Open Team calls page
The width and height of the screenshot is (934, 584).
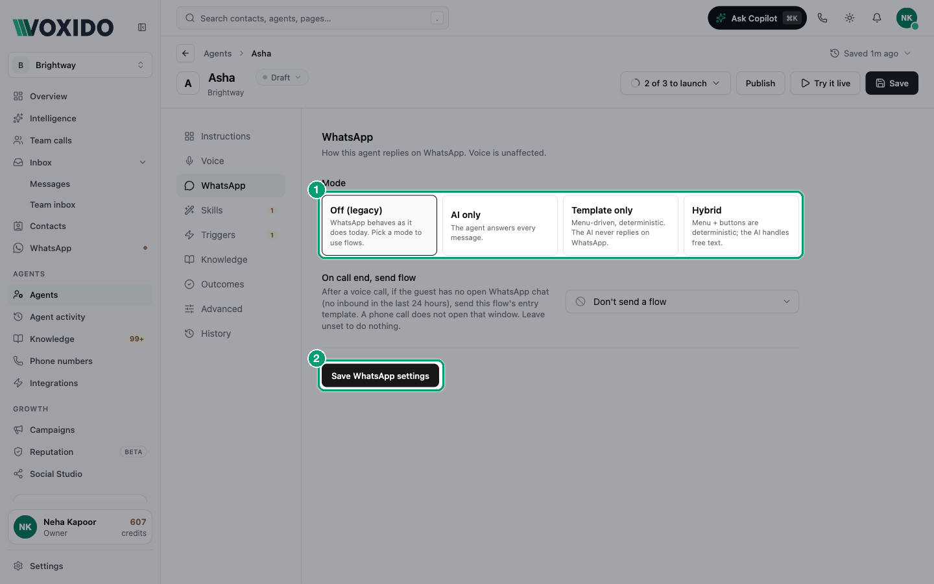pyautogui.click(x=80, y=140)
